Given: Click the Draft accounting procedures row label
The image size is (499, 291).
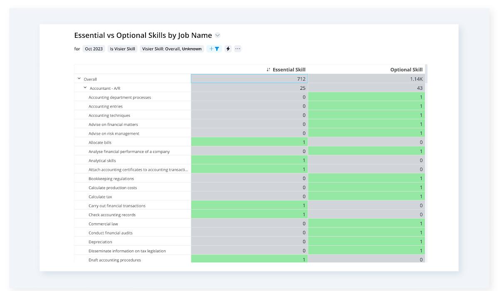Looking at the screenshot, I should (x=115, y=260).
